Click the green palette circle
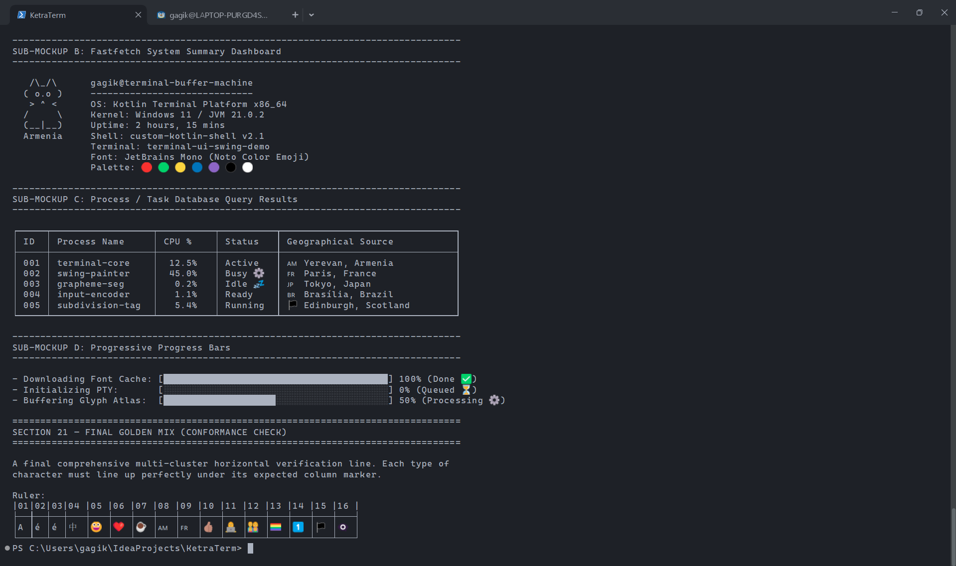Viewport: 956px width, 566px height. tap(163, 168)
